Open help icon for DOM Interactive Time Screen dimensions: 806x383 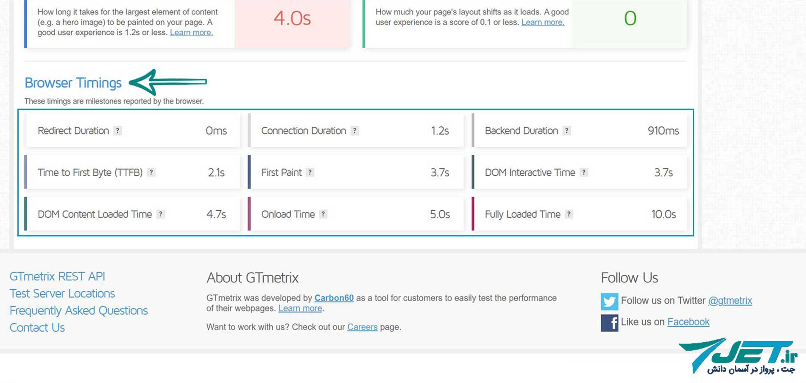[x=584, y=172]
